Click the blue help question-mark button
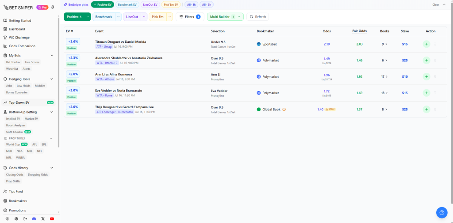Screen dimensions: 453x223 (x=441, y=212)
